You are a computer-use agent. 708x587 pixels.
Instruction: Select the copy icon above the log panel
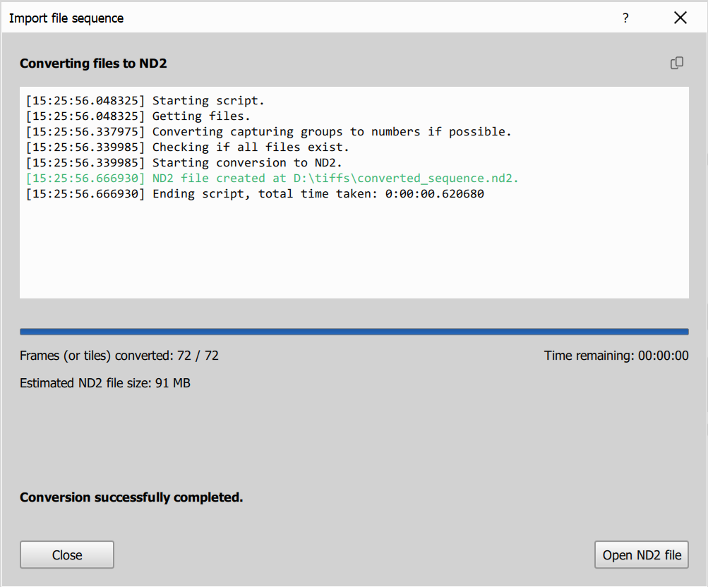[676, 63]
